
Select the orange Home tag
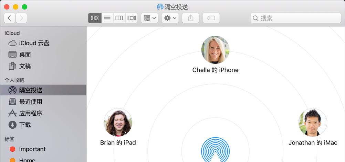pos(43,160)
